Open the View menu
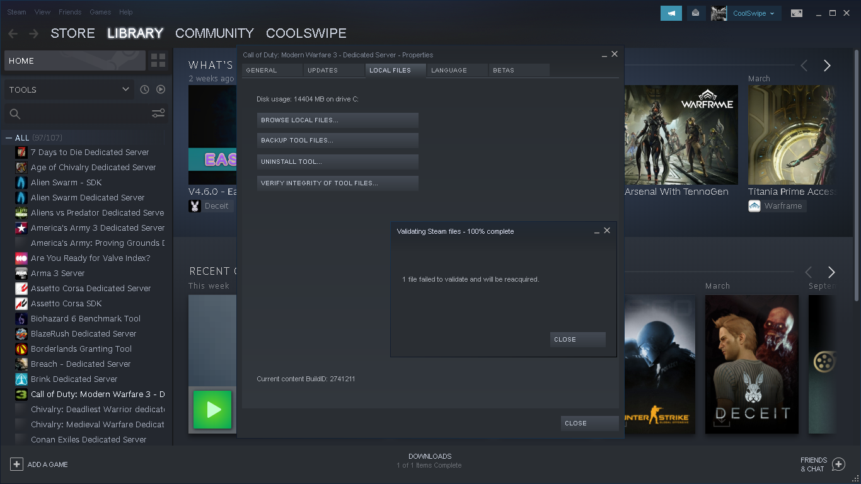The height and width of the screenshot is (484, 861). (x=42, y=12)
